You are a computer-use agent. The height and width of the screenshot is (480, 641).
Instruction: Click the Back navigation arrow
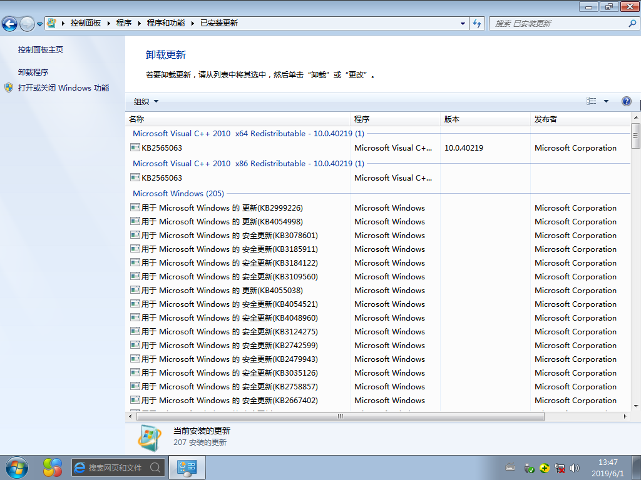pos(9,24)
